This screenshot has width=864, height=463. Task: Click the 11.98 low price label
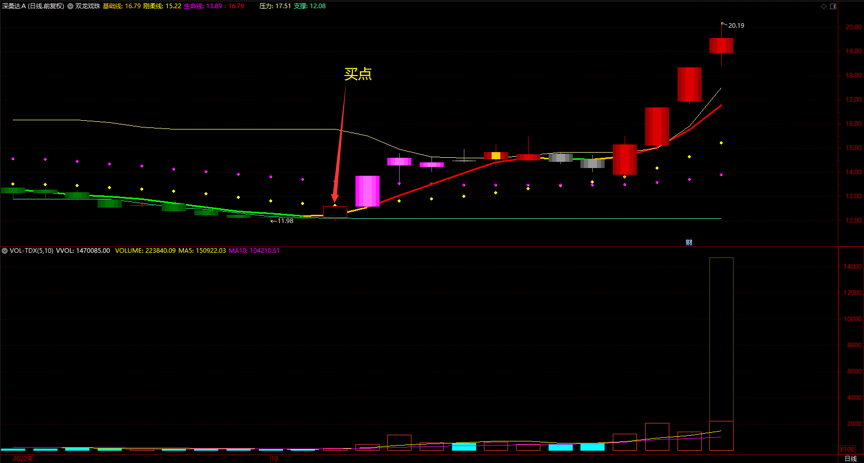pyautogui.click(x=285, y=221)
